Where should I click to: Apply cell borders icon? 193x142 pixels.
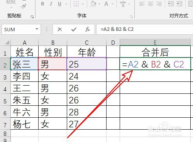point(76,4)
